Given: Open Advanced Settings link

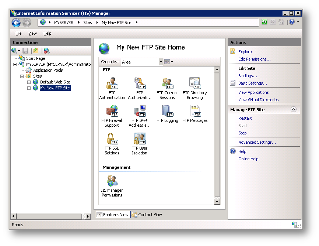Looking at the screenshot, I should pyautogui.click(x=257, y=142).
